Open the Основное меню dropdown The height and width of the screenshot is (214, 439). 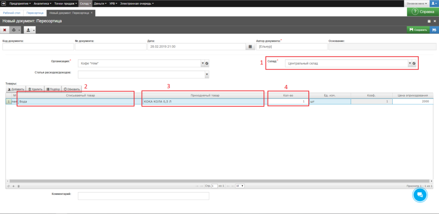click(416, 3)
